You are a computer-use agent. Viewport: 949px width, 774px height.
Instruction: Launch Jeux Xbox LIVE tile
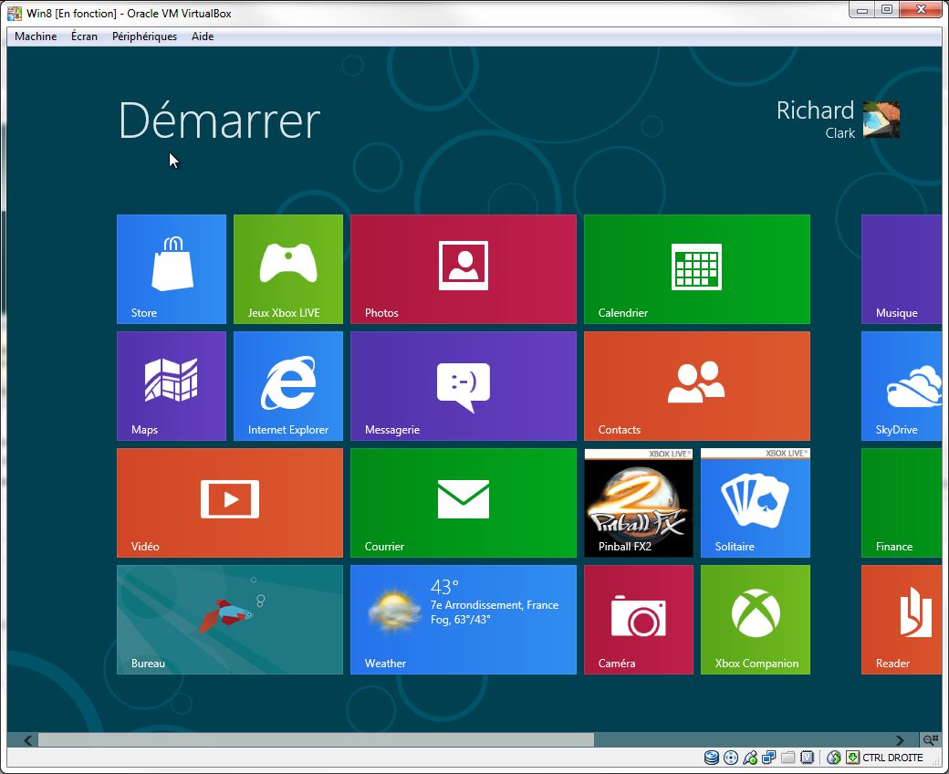[288, 269]
